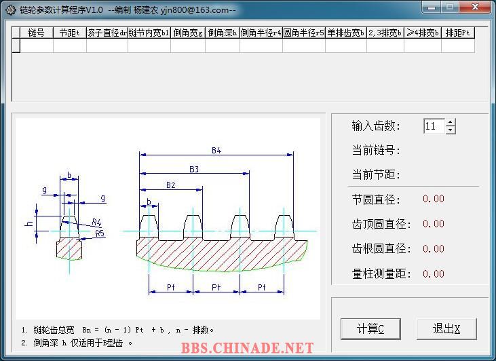Click the 链号 column header

(37, 33)
